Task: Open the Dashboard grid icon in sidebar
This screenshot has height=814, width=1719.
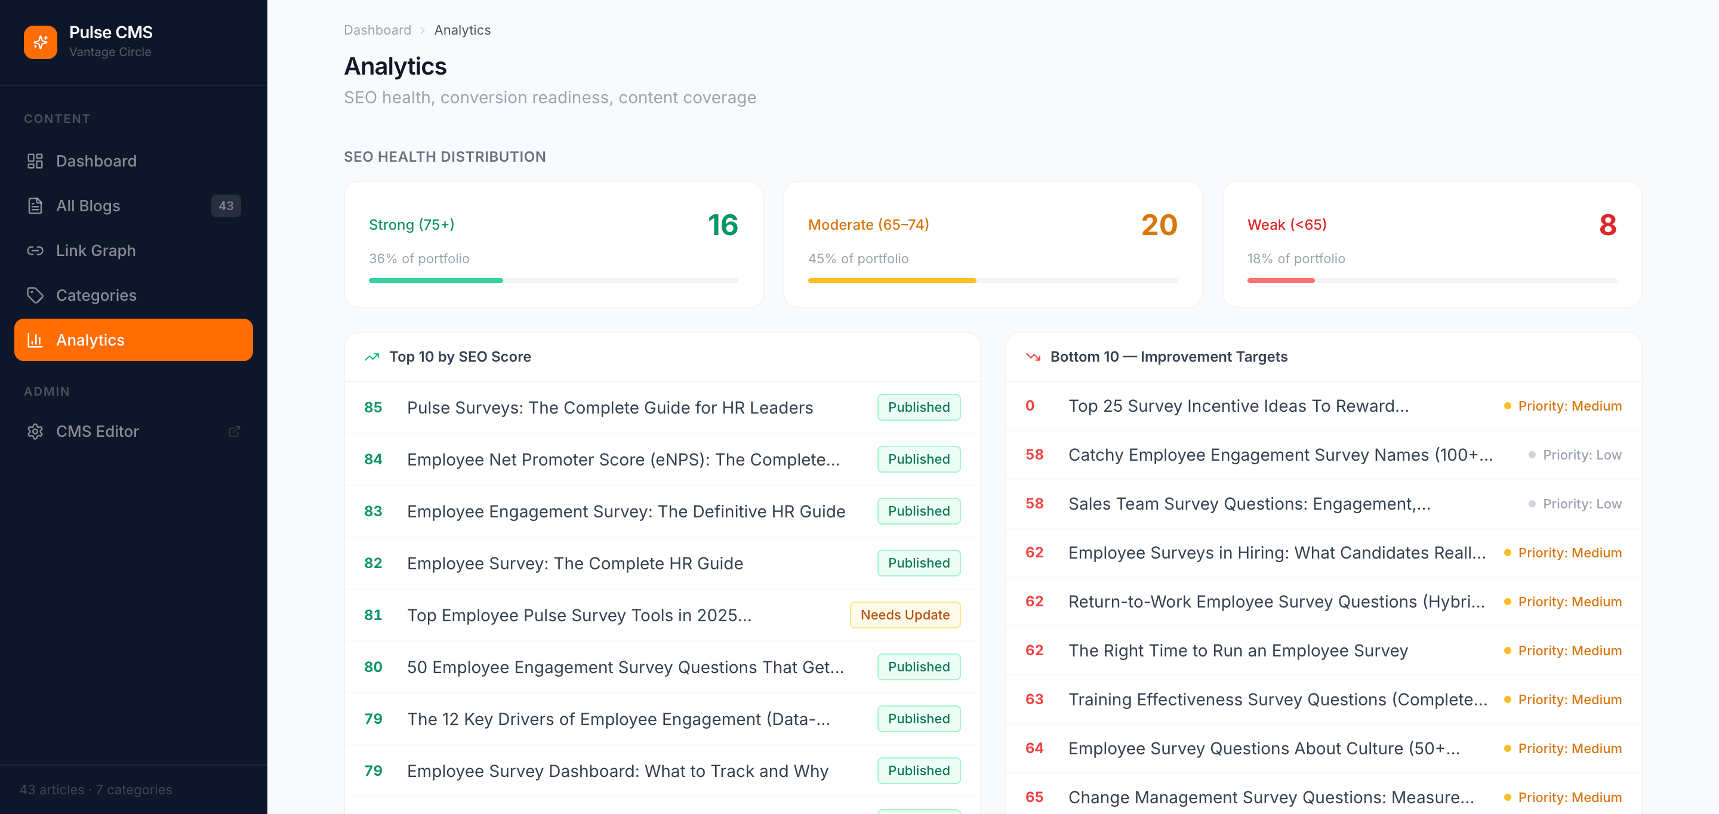Action: [35, 161]
